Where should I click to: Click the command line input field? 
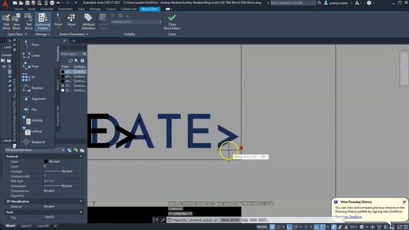click(255, 220)
